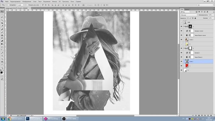Image resolution: width=215 pixels, height=121 pixels.
Task: Switch to Chrome in the taskbar
Action: [x=16, y=119]
